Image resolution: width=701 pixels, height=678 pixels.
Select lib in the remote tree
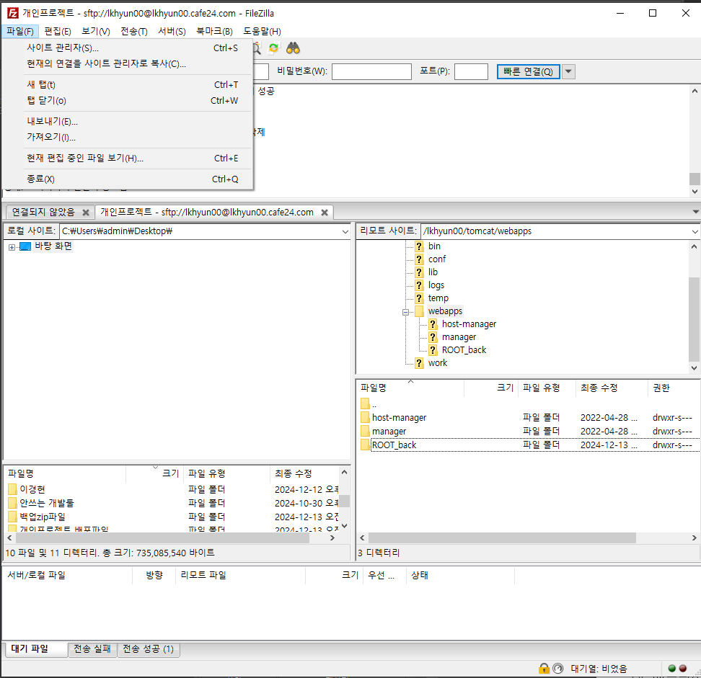pos(433,272)
